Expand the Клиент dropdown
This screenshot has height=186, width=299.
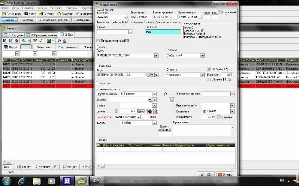coord(130,32)
